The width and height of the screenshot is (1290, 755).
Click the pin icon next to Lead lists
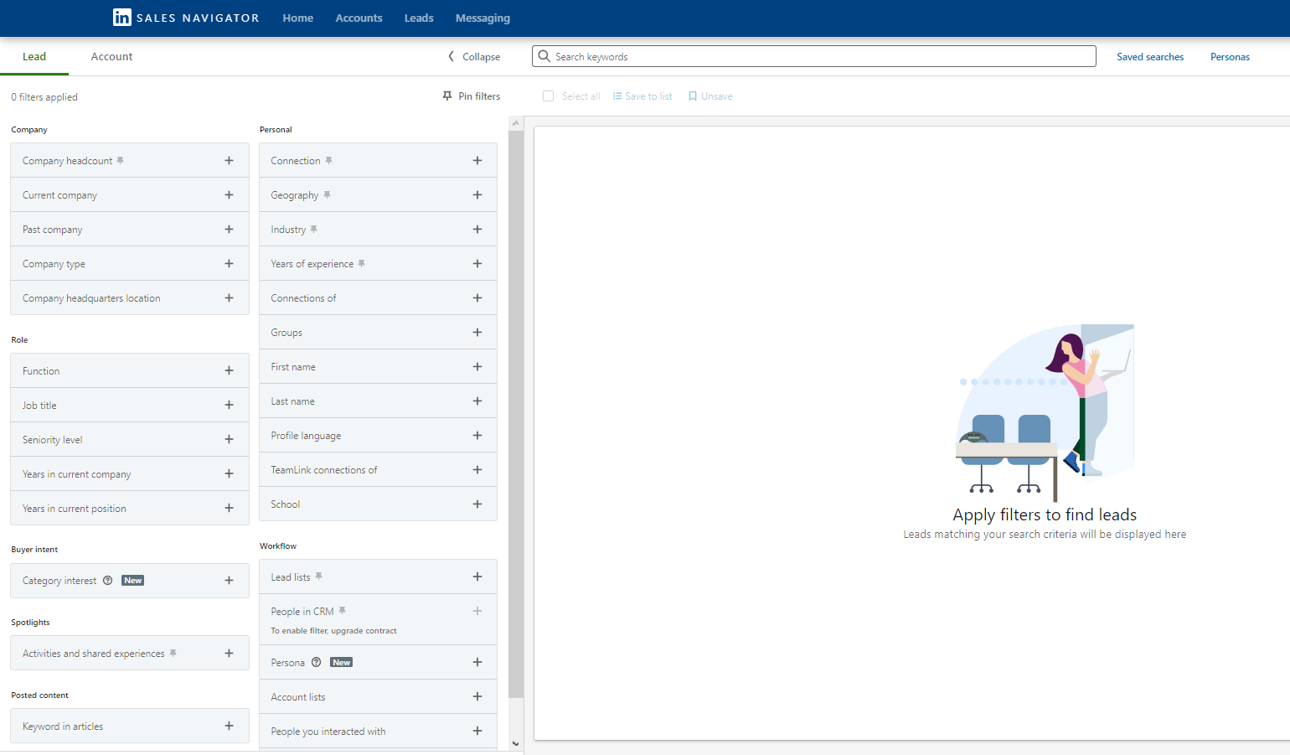pyautogui.click(x=319, y=577)
